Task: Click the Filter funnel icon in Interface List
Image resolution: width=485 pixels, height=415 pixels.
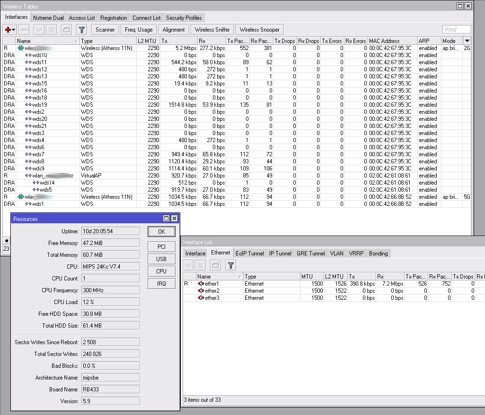Action: 230,265
